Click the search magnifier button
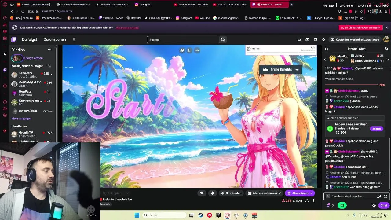 click(223, 39)
